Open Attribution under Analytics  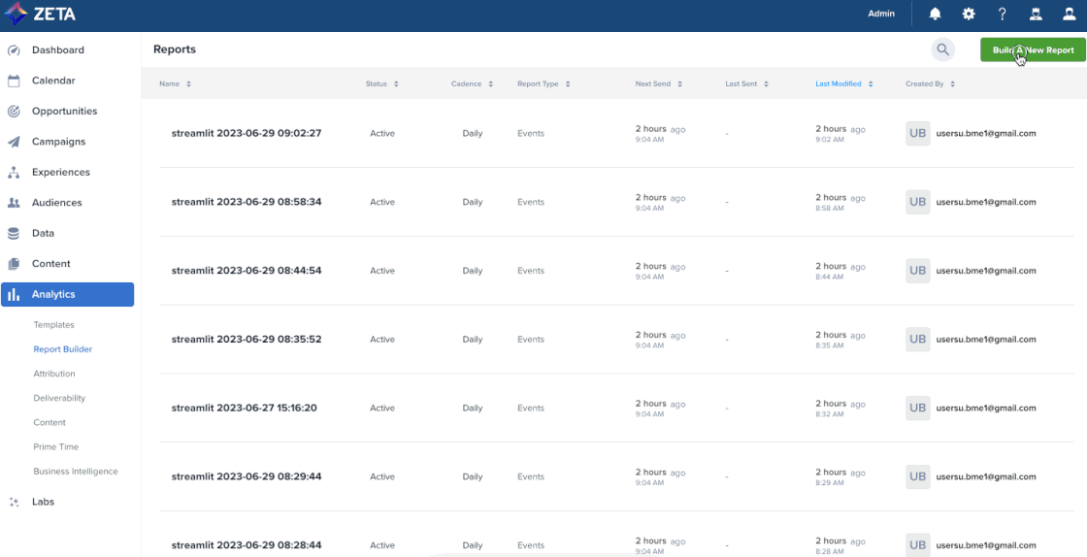coord(54,374)
